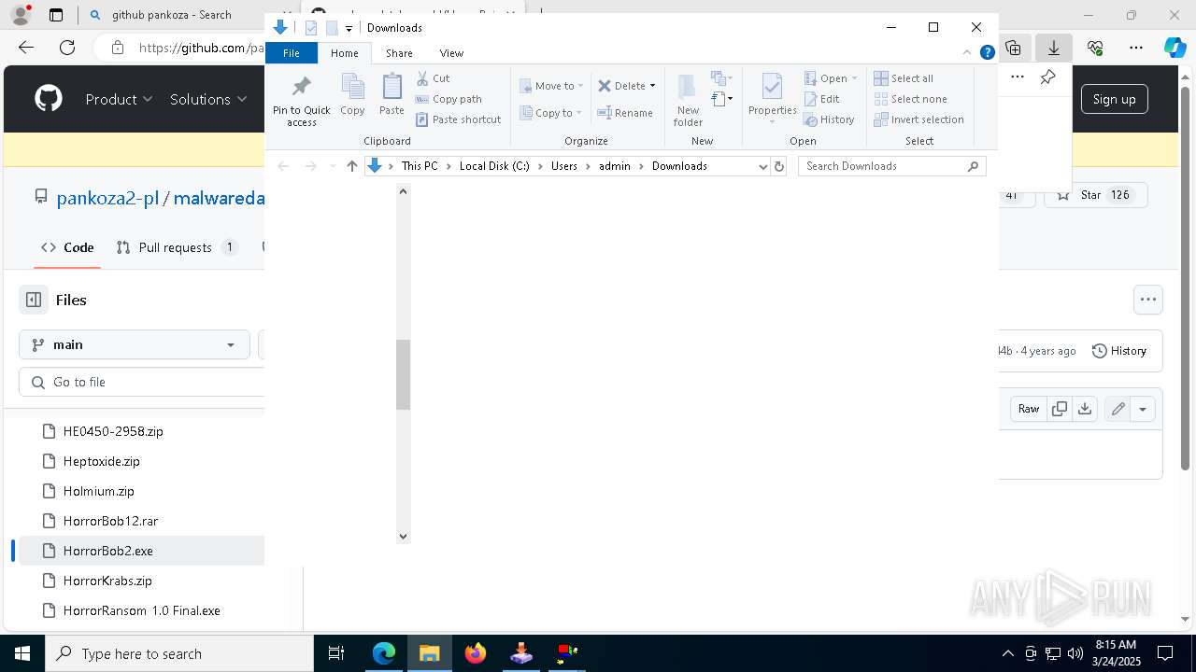Image resolution: width=1196 pixels, height=672 pixels.
Task: Toggle the file tree panel icon
Action: 34,300
